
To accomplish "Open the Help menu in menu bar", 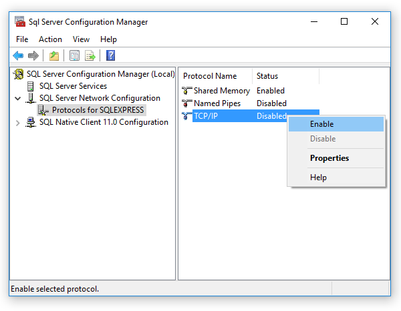I will (108, 39).
